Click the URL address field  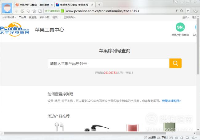pyautogui.click(x=102, y=11)
